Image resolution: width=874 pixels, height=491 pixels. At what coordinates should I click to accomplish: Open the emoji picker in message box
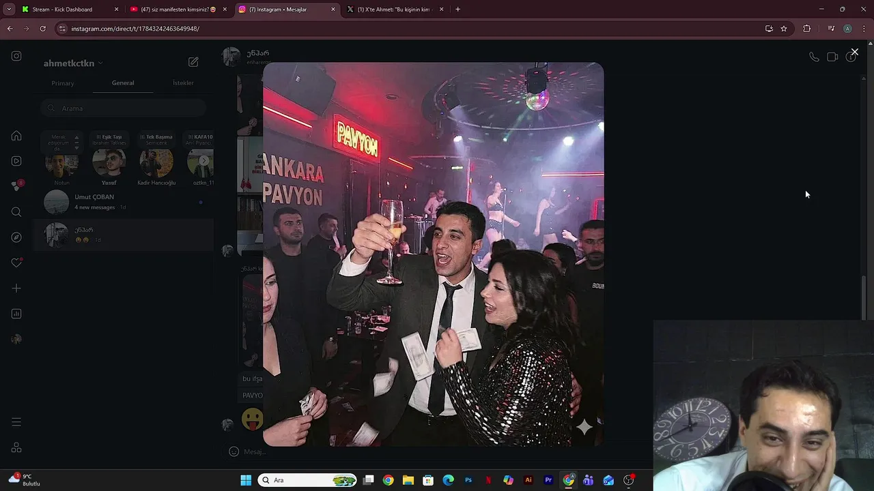[234, 451]
